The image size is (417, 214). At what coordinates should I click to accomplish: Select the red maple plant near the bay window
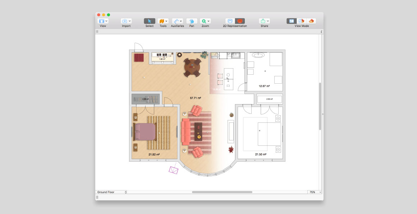[231, 149]
